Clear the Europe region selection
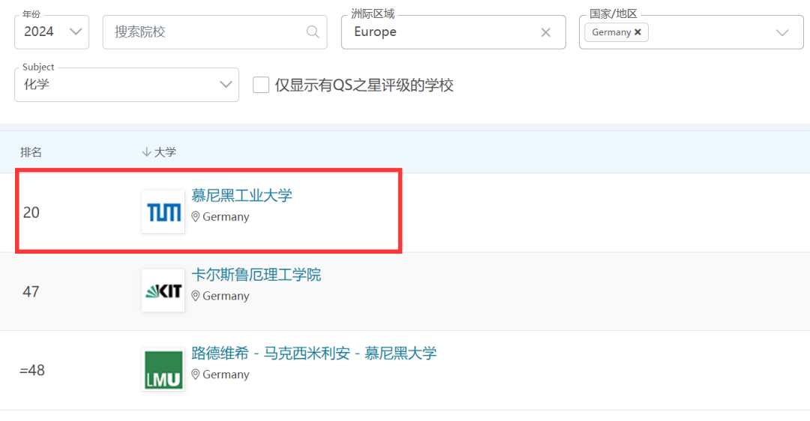Image resolution: width=810 pixels, height=421 pixels. [x=545, y=32]
